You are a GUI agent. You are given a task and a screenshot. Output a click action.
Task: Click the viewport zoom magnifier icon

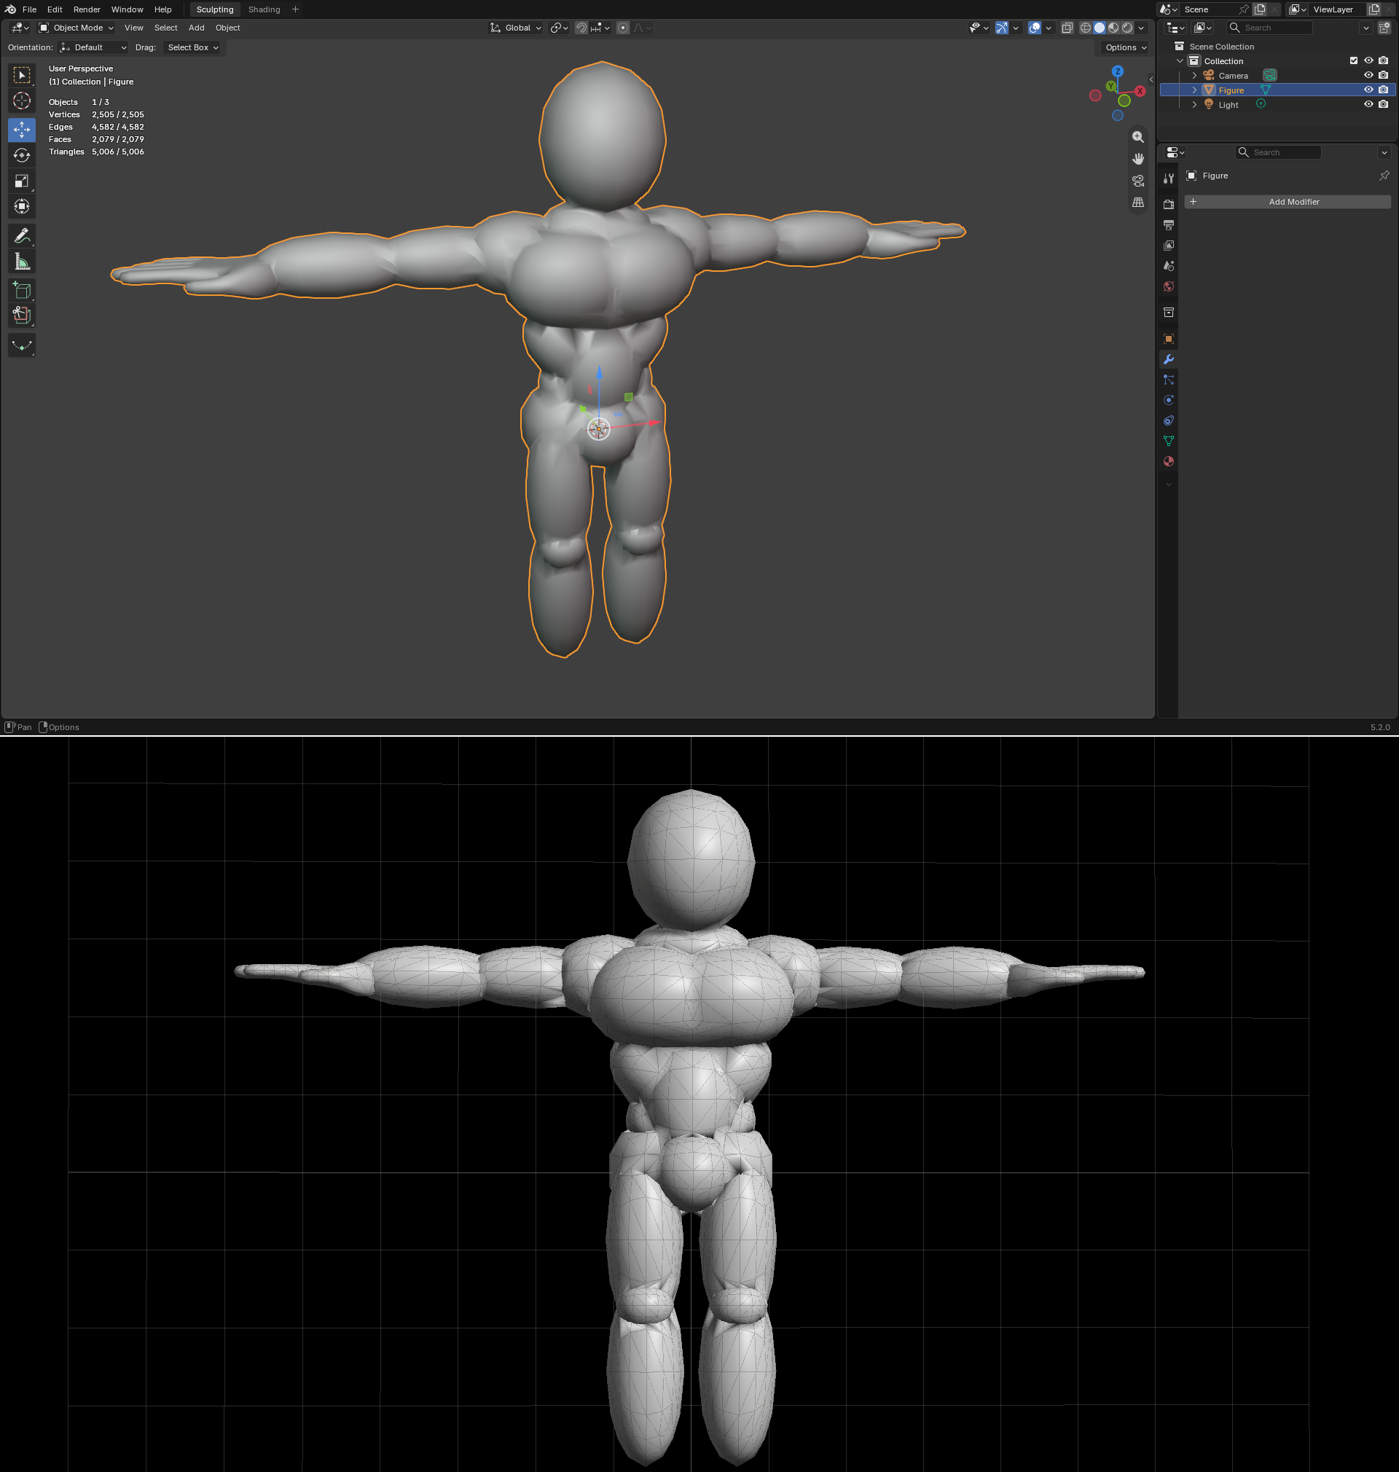pos(1138,137)
